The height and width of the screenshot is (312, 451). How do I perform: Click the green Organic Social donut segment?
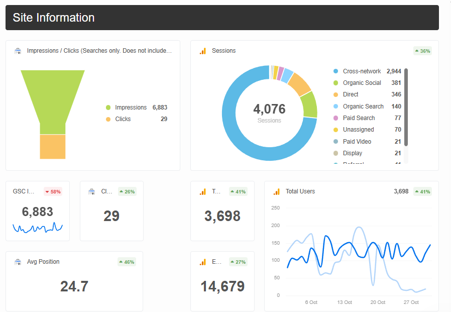pos(310,105)
